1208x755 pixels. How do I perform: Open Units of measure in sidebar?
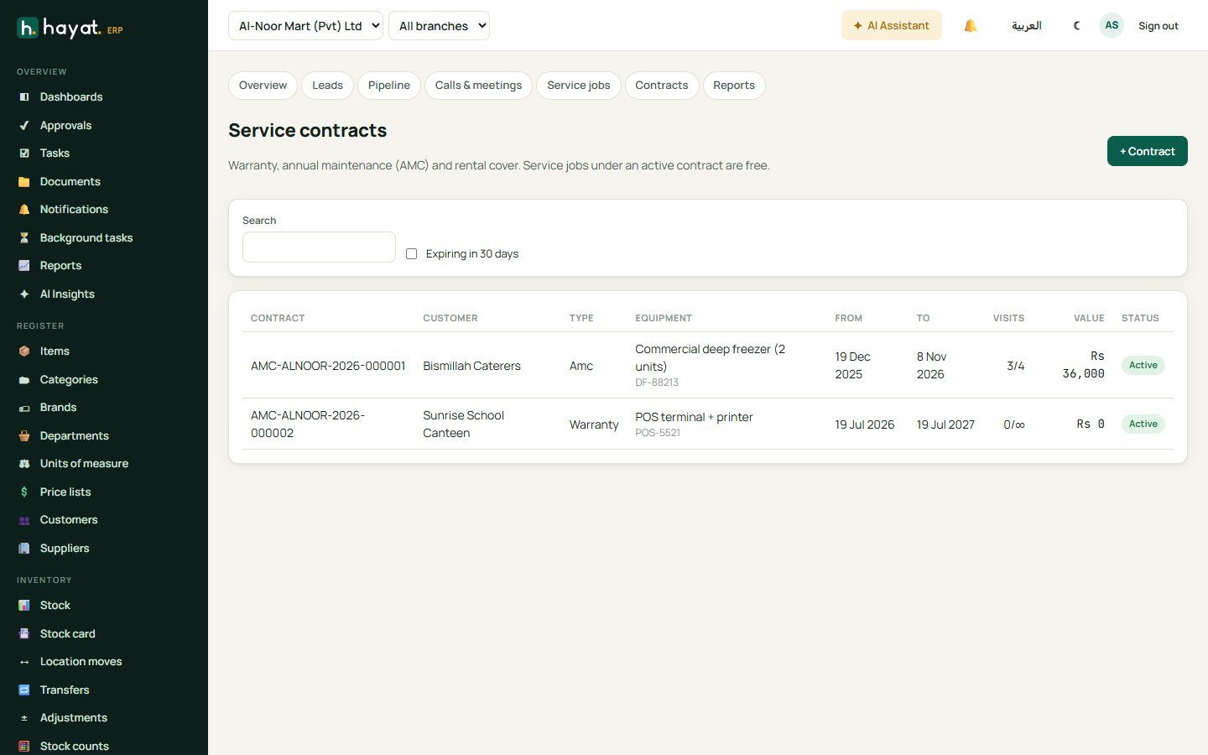(84, 464)
